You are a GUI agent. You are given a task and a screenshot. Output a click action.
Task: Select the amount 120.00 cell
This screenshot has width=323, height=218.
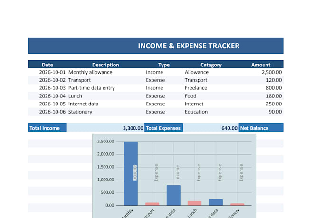pos(274,80)
